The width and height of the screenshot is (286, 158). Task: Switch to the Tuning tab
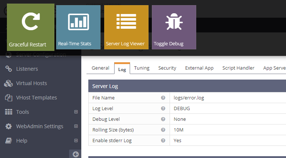[x=142, y=68]
